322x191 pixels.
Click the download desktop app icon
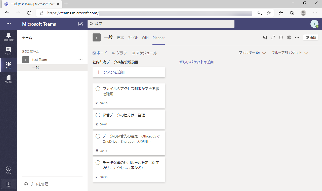click(9, 184)
